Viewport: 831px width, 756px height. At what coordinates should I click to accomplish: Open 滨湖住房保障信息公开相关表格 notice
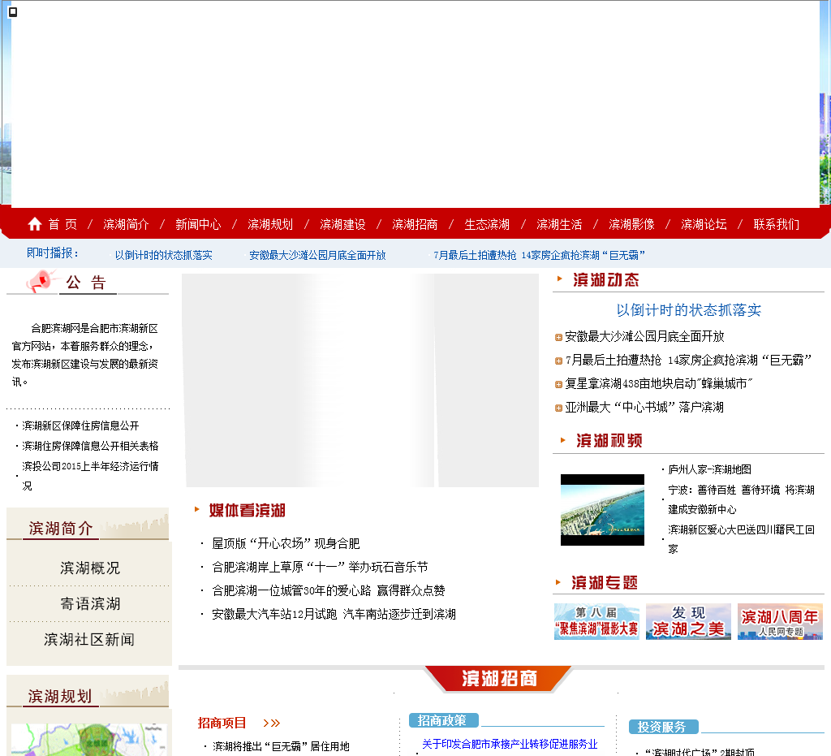point(91,446)
